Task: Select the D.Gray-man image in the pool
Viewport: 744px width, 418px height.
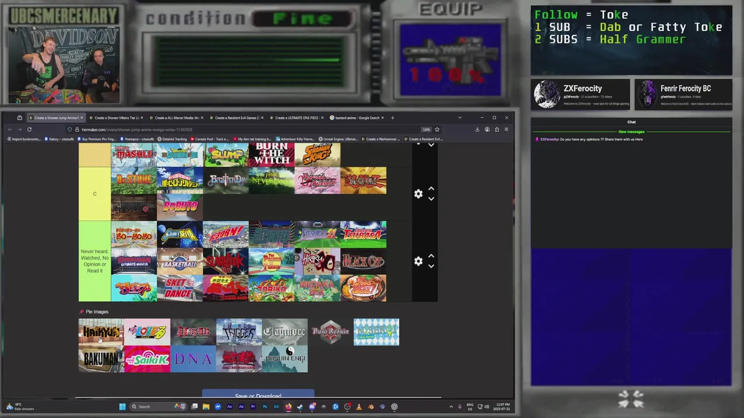Action: (x=193, y=331)
